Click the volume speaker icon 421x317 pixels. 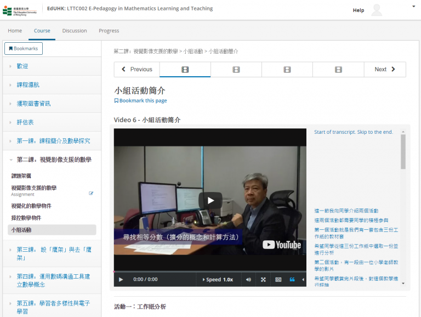click(x=248, y=279)
